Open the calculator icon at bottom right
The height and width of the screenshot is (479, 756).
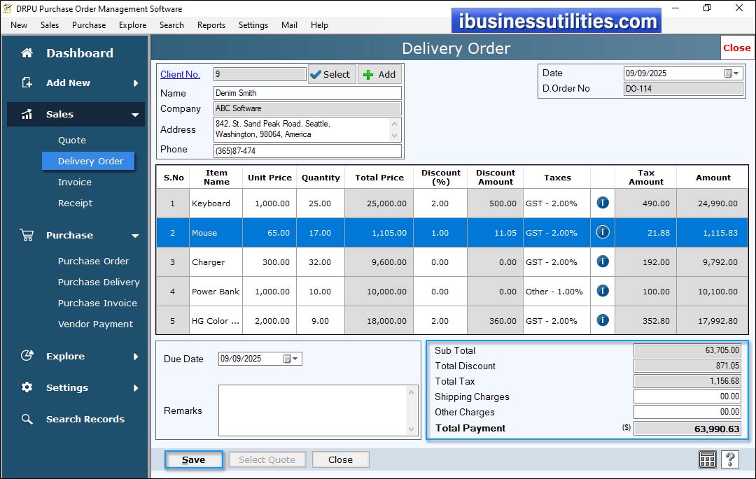coord(708,459)
